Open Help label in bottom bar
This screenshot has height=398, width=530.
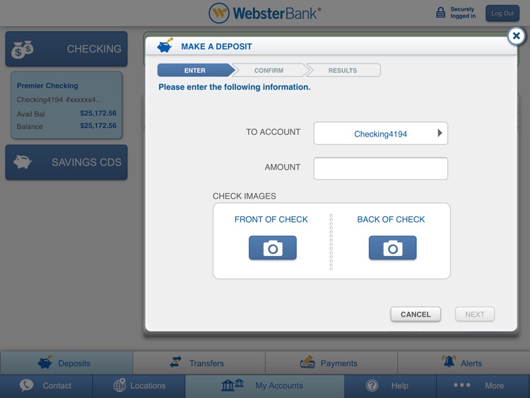point(400,385)
